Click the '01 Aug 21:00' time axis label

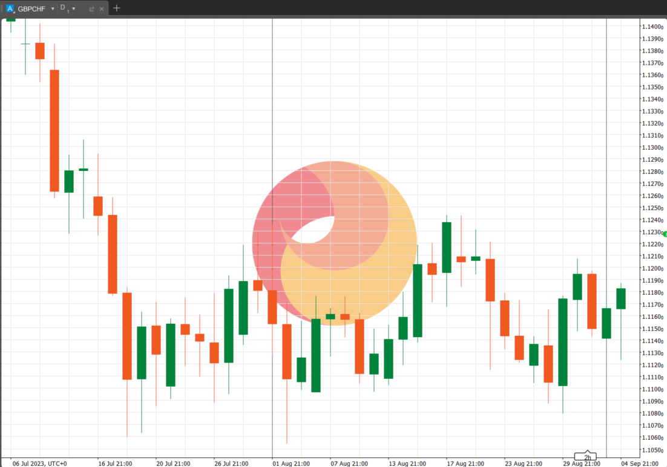[x=291, y=463]
